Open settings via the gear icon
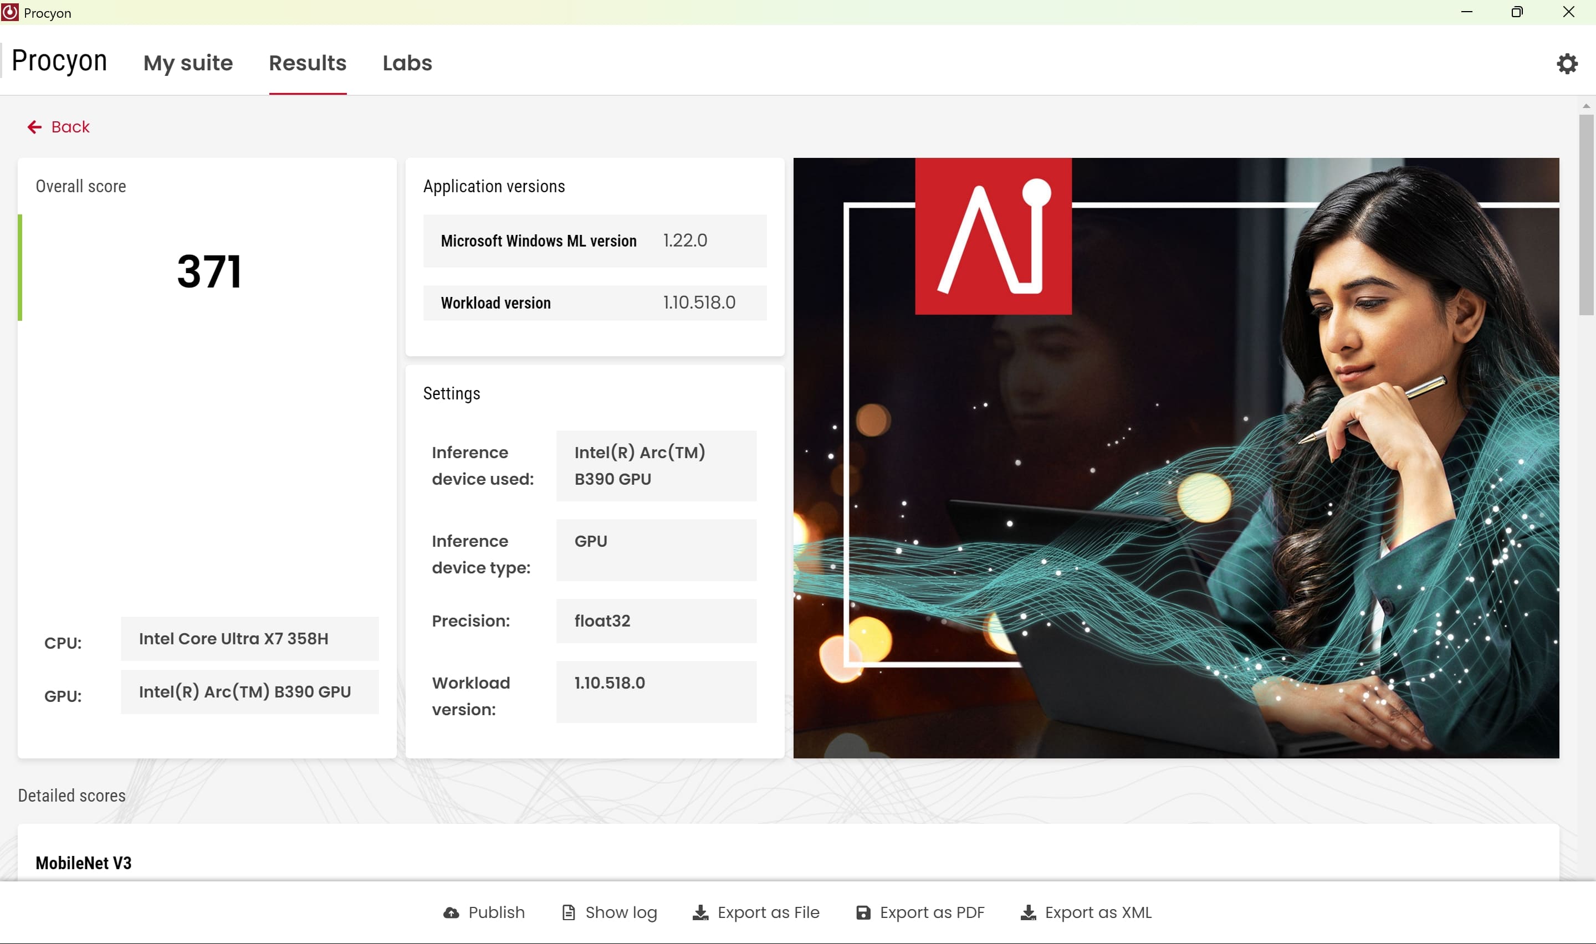 tap(1567, 64)
